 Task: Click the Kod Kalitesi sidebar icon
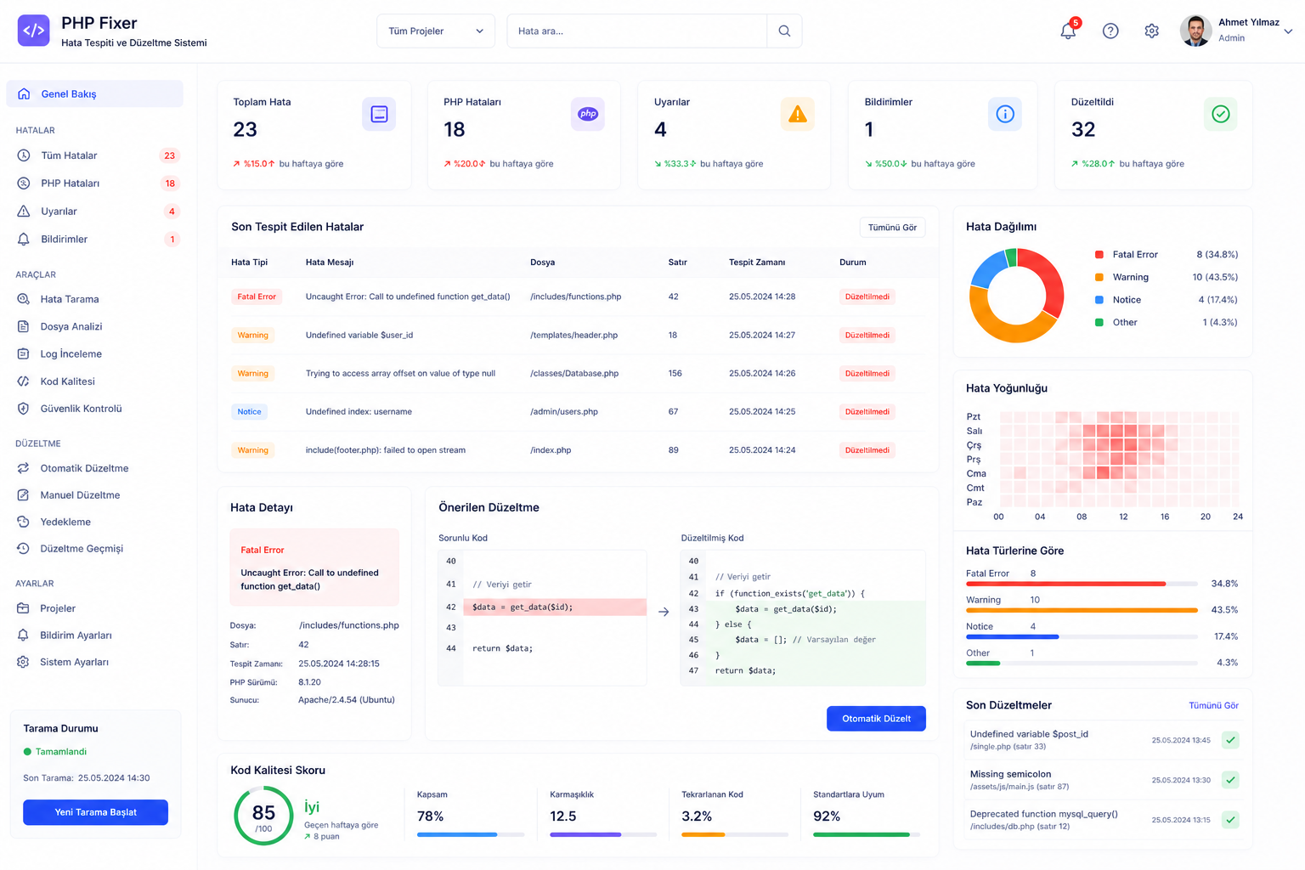pyautogui.click(x=24, y=381)
